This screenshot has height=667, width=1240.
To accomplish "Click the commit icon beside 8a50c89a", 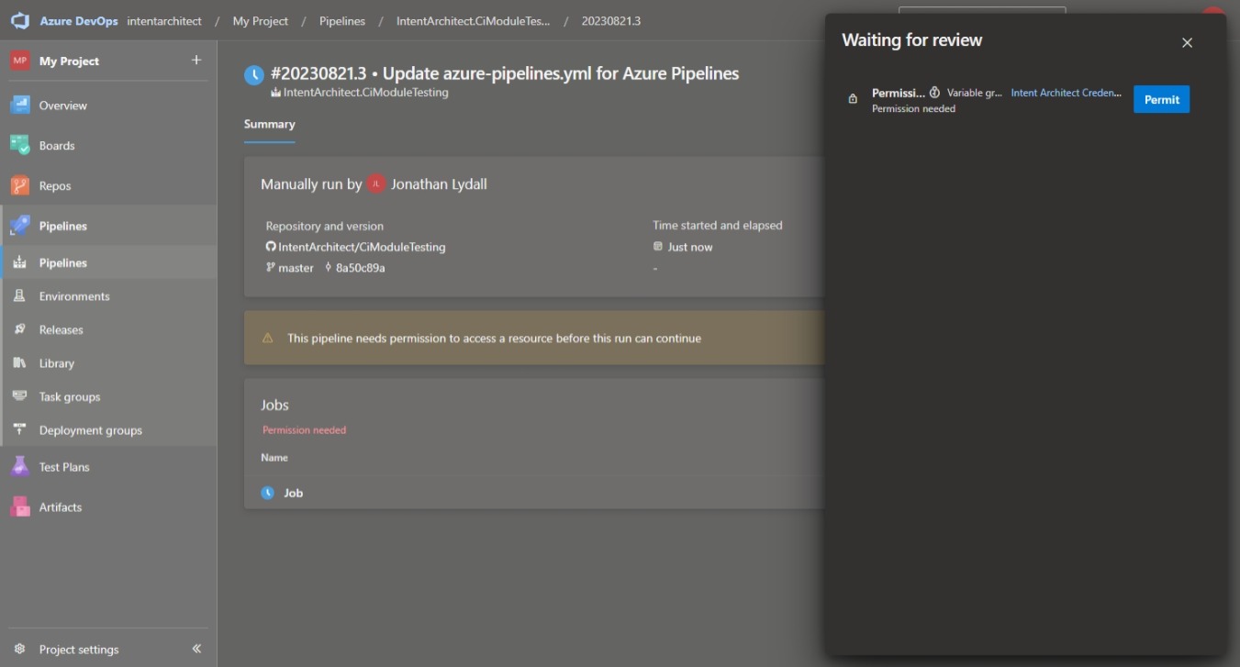I will click(328, 268).
